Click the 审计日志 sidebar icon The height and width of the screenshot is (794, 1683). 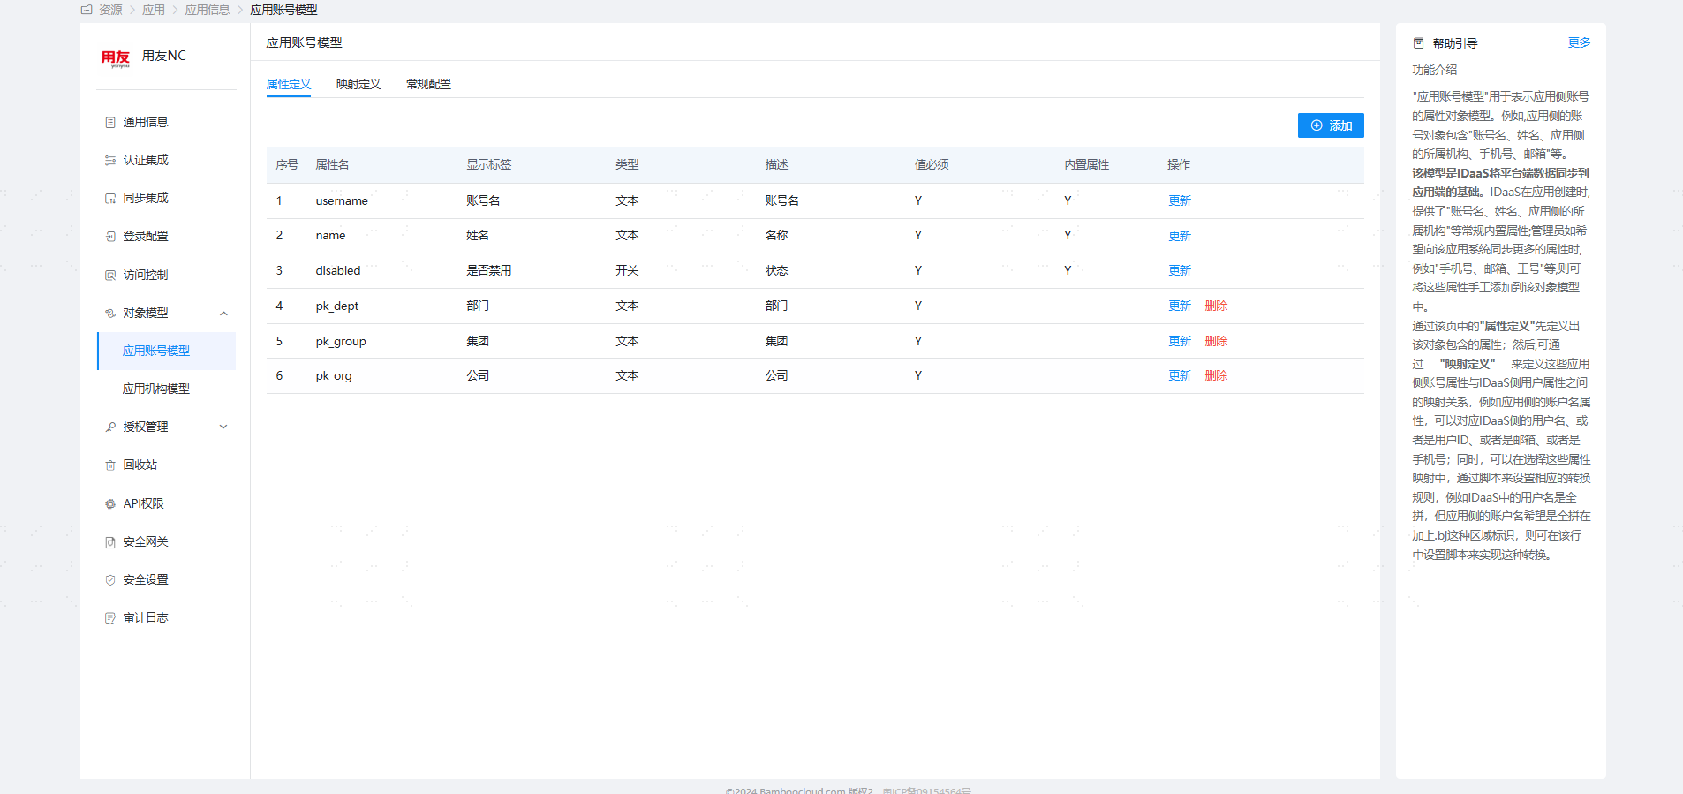(110, 618)
